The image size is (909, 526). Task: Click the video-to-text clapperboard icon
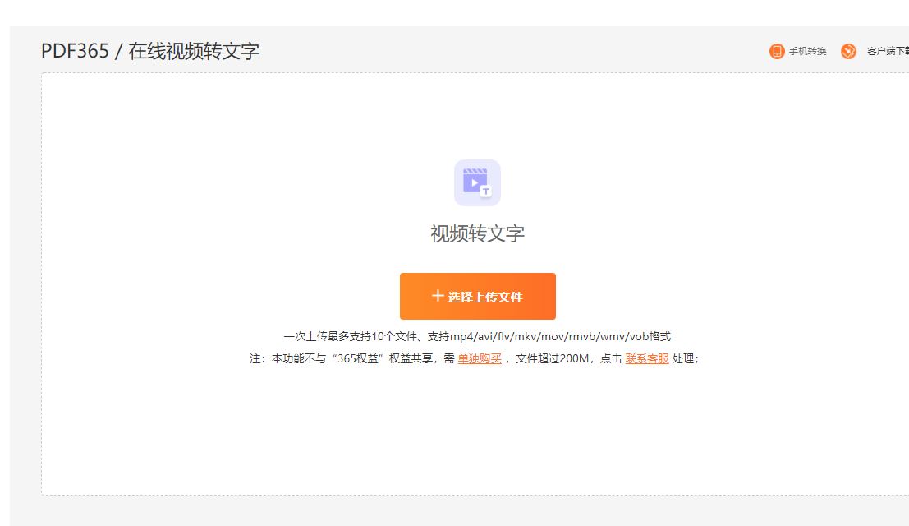pos(477,182)
